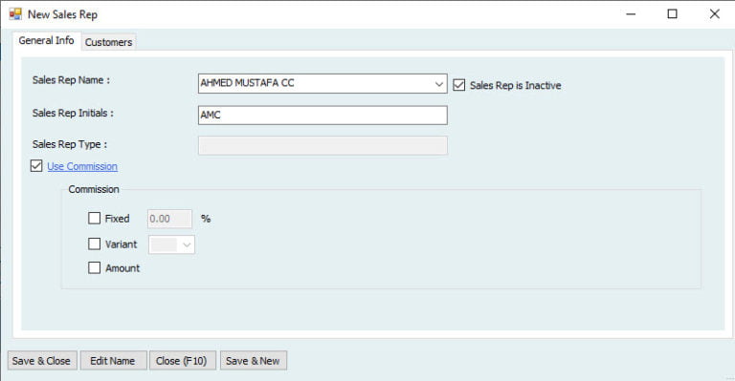Screen dimensions: 735x381
Task: Click the Sales Rep Name : label
Action: [x=71, y=80]
